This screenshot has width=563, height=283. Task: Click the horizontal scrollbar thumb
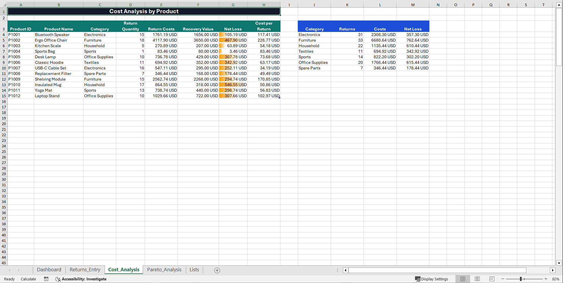(437, 270)
